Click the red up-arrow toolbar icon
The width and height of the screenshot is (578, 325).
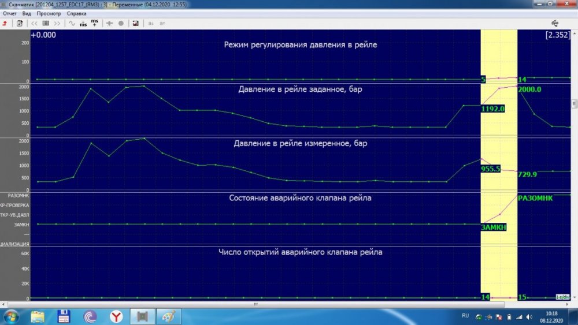click(5, 23)
